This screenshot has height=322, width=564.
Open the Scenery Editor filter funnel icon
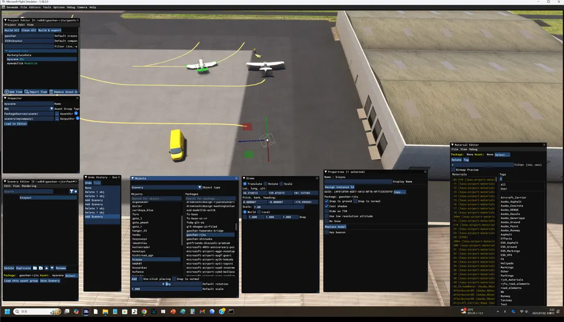[x=71, y=192]
